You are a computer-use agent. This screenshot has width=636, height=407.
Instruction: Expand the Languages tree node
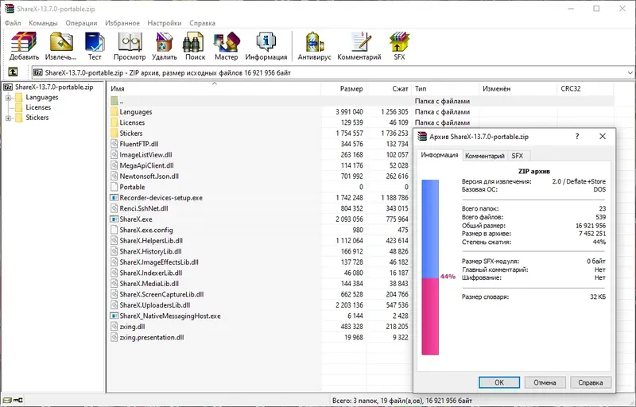(x=8, y=97)
